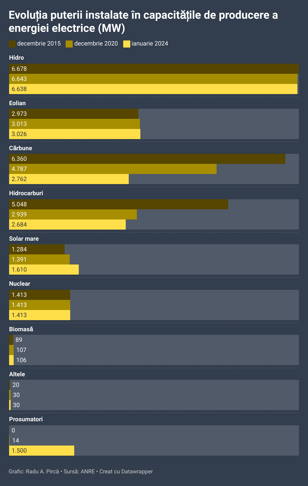Click the Solar mare 1.610 bar

point(44,270)
